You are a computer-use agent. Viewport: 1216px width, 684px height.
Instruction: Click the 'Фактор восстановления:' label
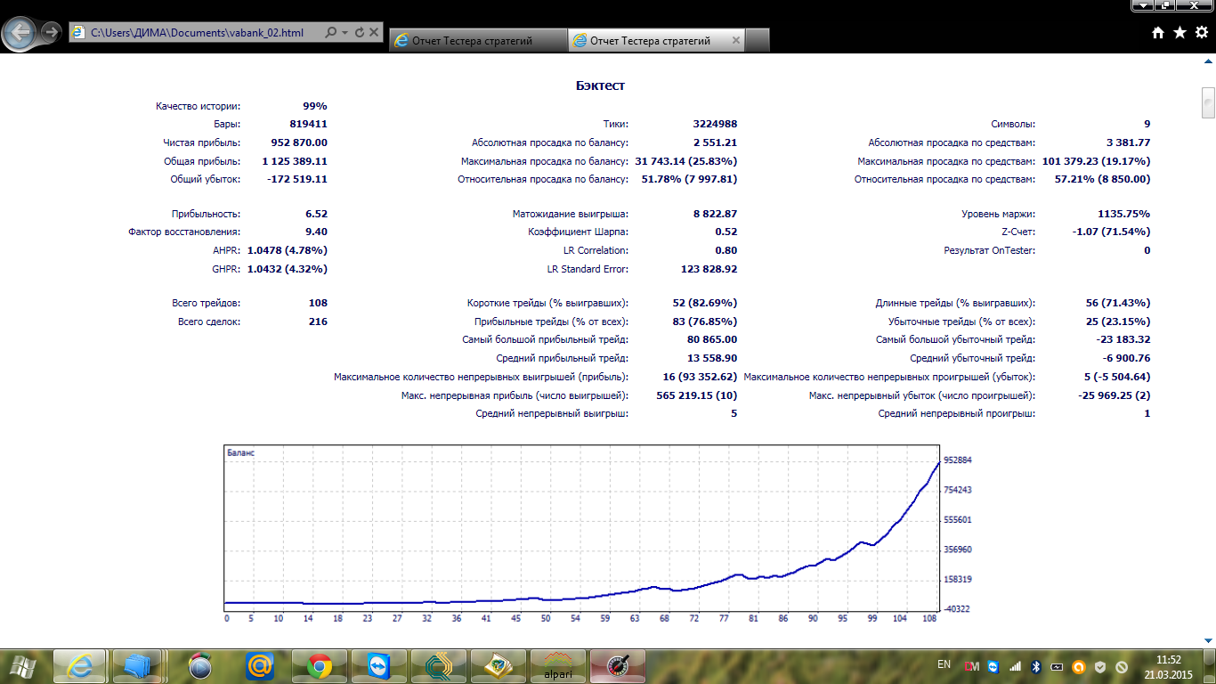[x=184, y=232]
